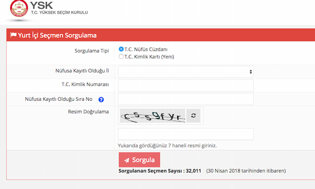The height and width of the screenshot is (189, 315).
Task: Focus the Nüfusa Kayıtlı Olduğu Sıra No field
Action: (x=185, y=99)
